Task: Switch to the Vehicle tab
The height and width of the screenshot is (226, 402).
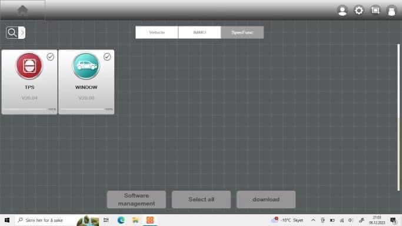Action: [157, 32]
